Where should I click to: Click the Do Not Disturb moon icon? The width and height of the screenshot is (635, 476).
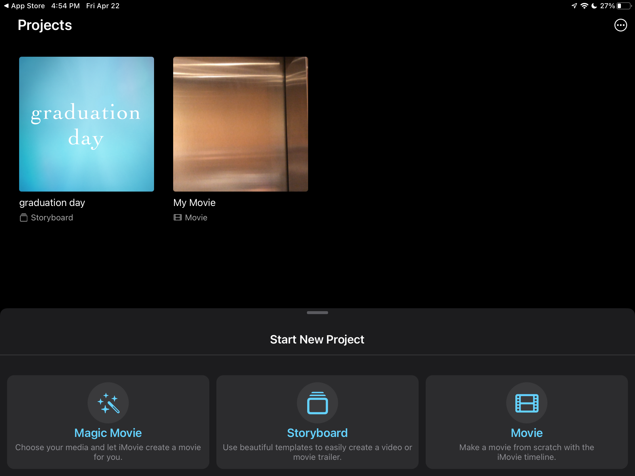click(594, 6)
